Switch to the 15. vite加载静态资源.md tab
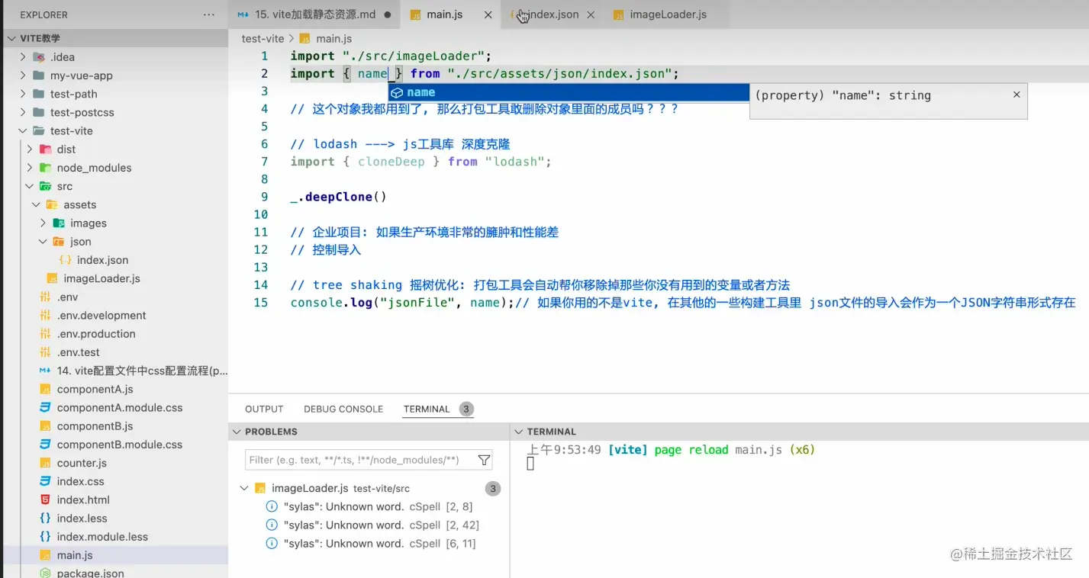The width and height of the screenshot is (1089, 578). [x=315, y=14]
